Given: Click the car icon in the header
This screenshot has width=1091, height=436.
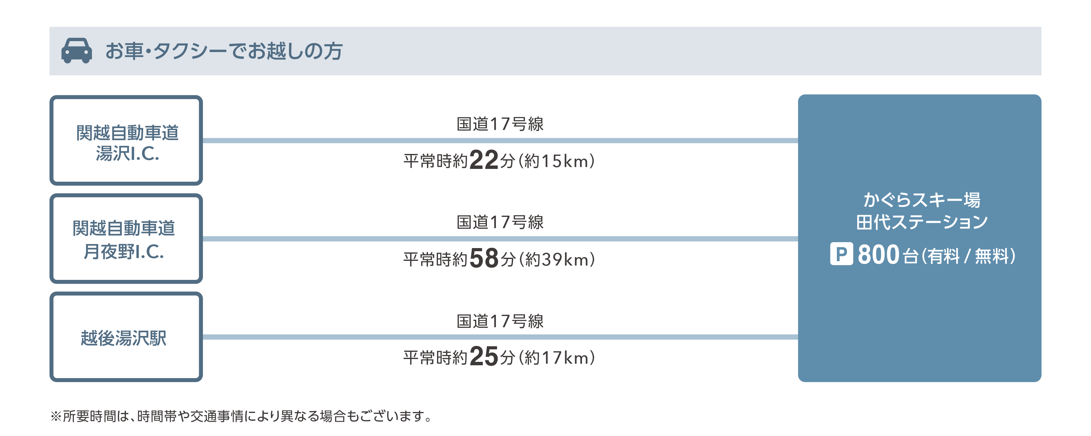Looking at the screenshot, I should pos(76,51).
